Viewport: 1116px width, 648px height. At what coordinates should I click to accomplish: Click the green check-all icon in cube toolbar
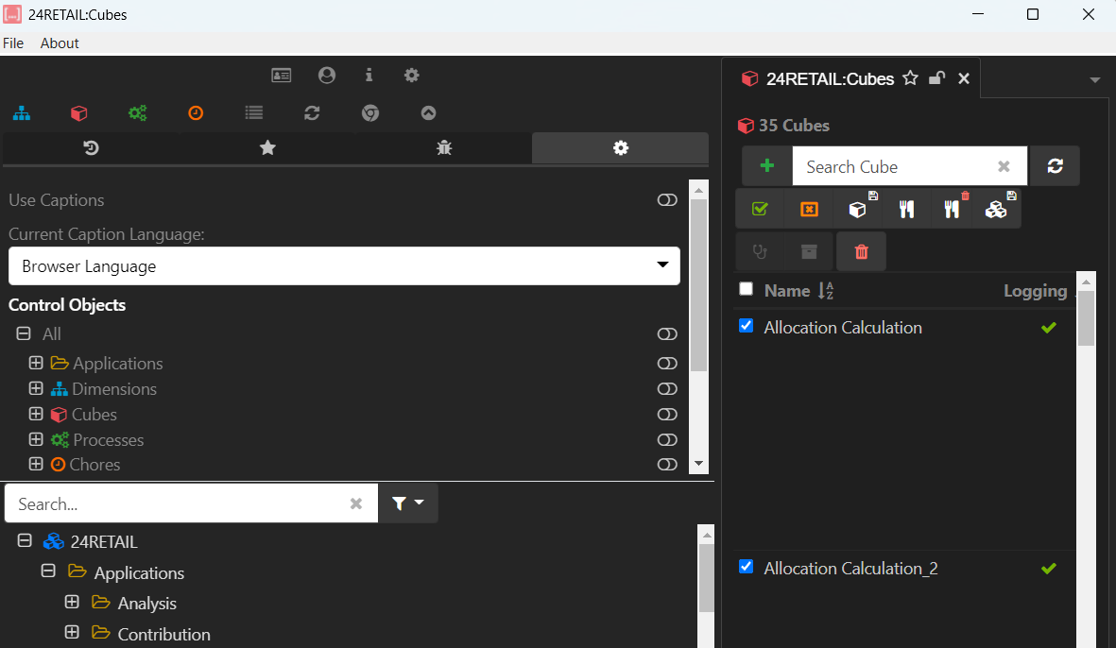[760, 209]
